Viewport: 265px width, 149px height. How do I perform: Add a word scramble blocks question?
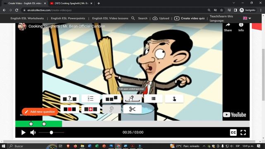click(111, 99)
